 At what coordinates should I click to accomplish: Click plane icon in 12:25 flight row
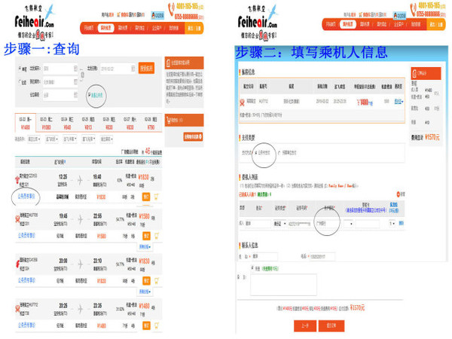click(x=80, y=181)
